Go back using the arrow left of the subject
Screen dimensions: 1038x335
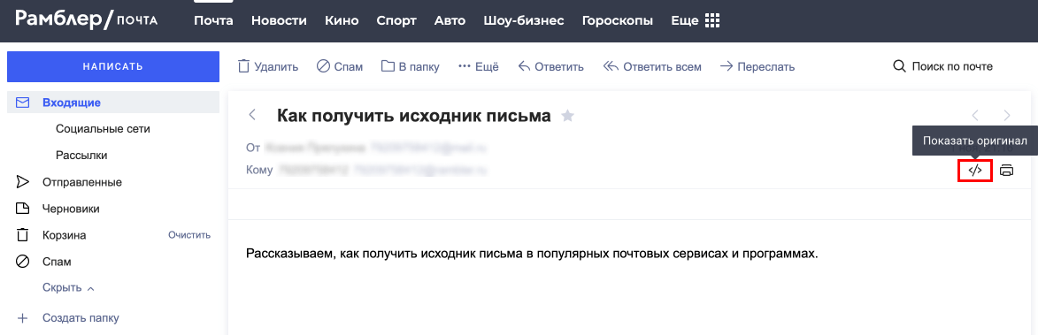pos(251,115)
